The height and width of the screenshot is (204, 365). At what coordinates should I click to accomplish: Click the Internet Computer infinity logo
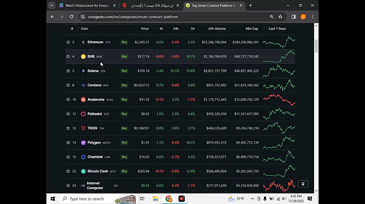(83, 185)
